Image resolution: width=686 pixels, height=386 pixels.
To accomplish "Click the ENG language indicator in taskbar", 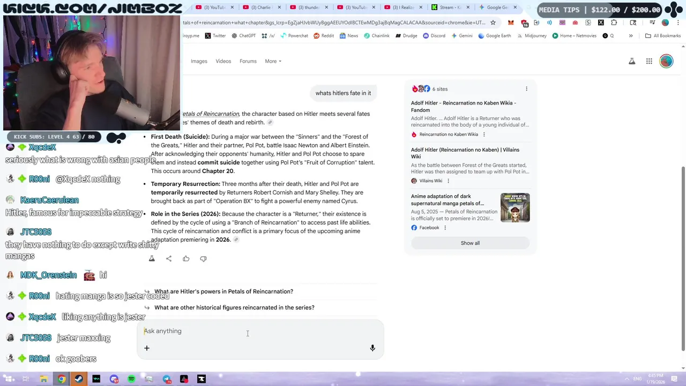I will [x=637, y=379].
